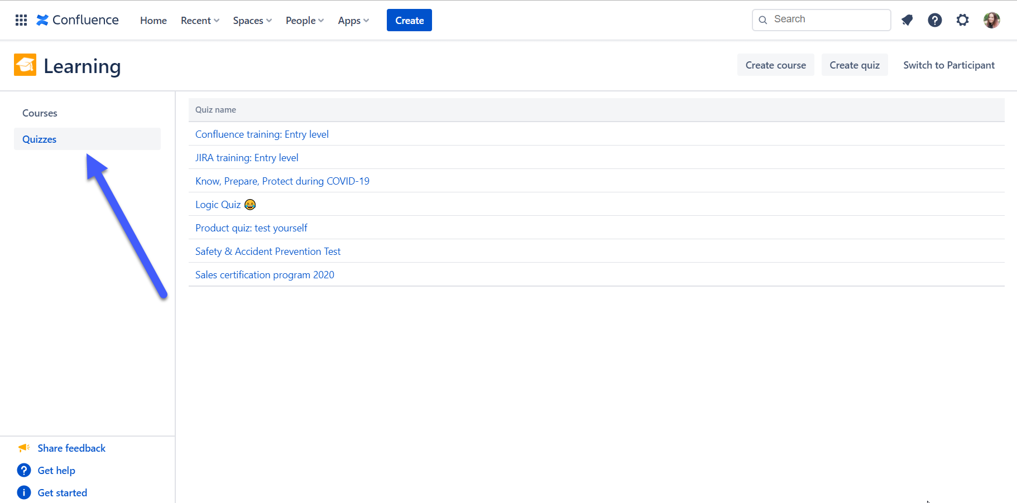Expand the Spaces dropdown
The height and width of the screenshot is (503, 1017).
coord(252,21)
